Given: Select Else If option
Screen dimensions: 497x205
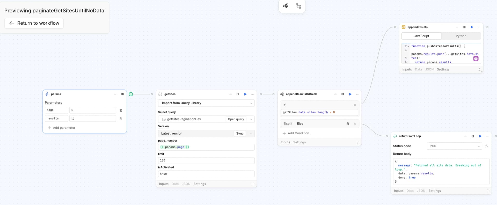Looking at the screenshot, I should pos(288,124).
